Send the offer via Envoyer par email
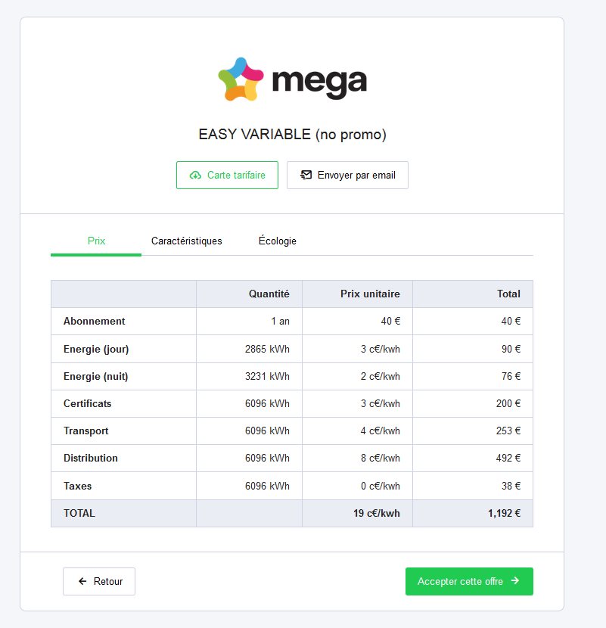The image size is (606, 628). click(x=347, y=175)
